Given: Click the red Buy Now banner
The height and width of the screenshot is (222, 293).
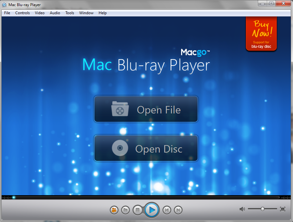Looking at the screenshot, I should 261,34.
